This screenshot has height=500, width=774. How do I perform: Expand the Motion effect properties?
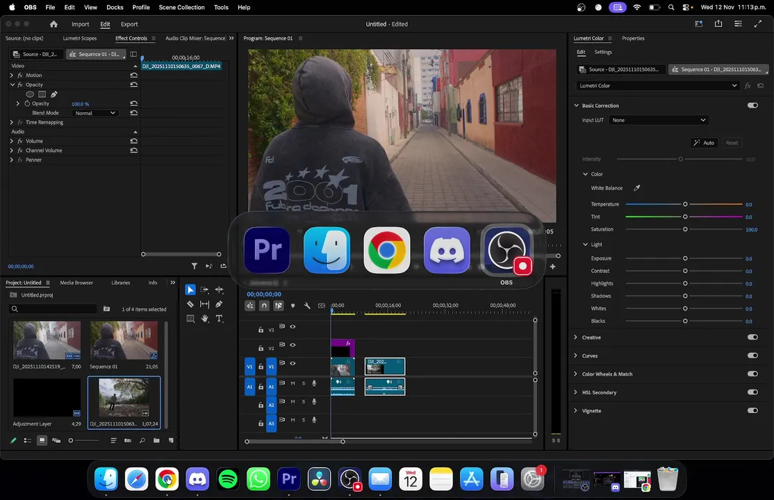(12, 75)
